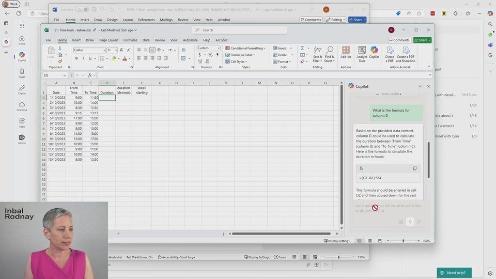Viewport: 496px width, 279px height.
Task: Click the Excel Comments button
Action: pos(399,40)
